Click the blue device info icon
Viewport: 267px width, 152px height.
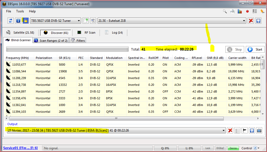click(x=18, y=21)
